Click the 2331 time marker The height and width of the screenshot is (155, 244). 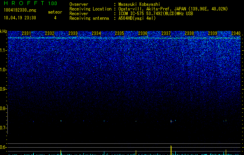pos(26,33)
